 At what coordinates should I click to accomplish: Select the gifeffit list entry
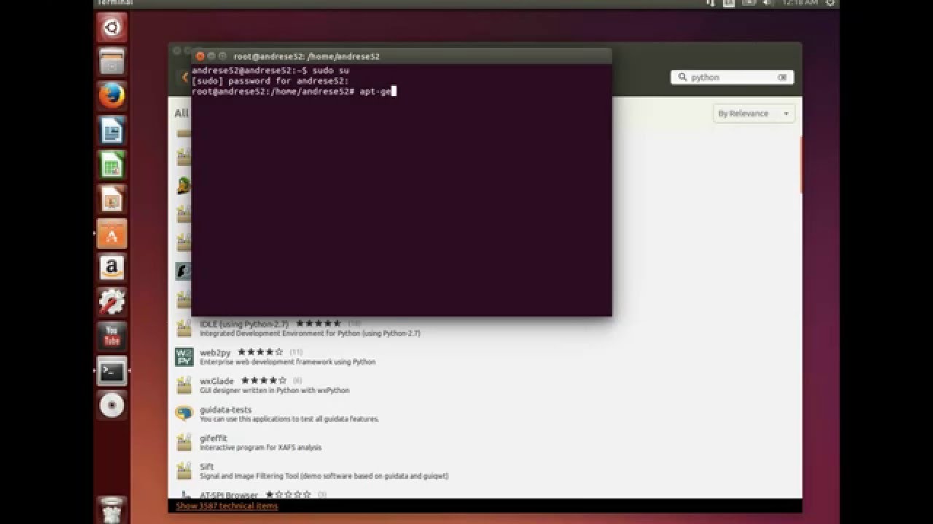(485, 442)
